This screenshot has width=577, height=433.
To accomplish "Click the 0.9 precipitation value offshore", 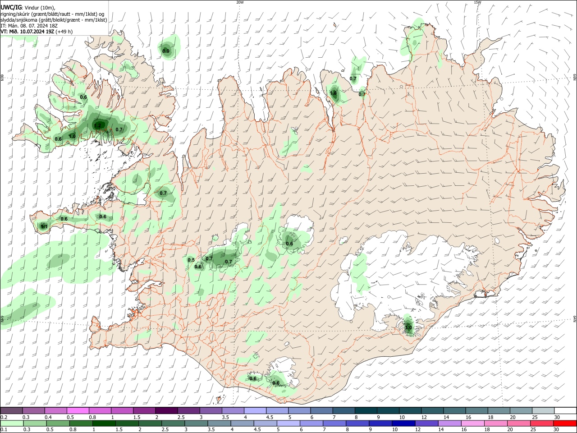I will [166, 51].
